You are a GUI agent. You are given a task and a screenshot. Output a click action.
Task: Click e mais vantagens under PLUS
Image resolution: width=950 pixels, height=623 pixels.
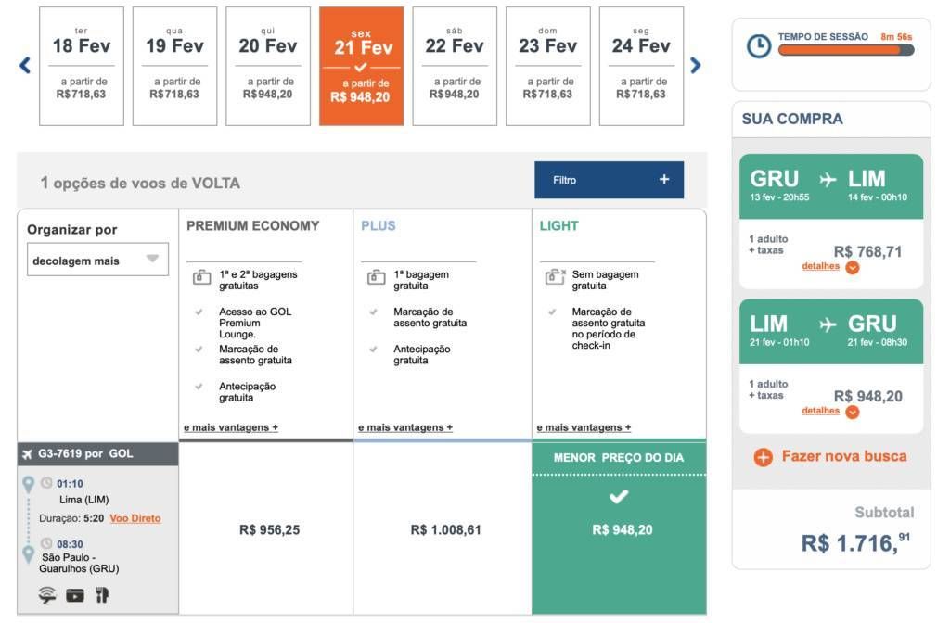tap(405, 427)
